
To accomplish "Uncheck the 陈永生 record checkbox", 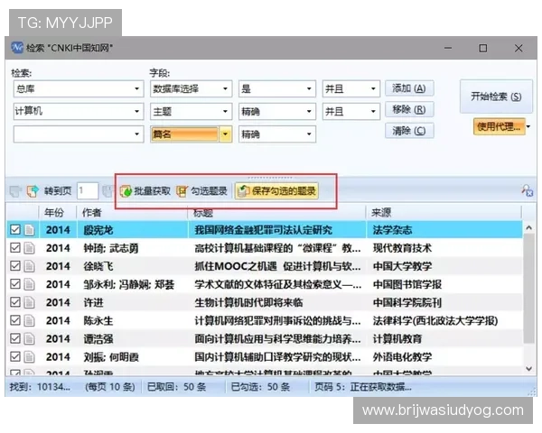I will tap(15, 320).
